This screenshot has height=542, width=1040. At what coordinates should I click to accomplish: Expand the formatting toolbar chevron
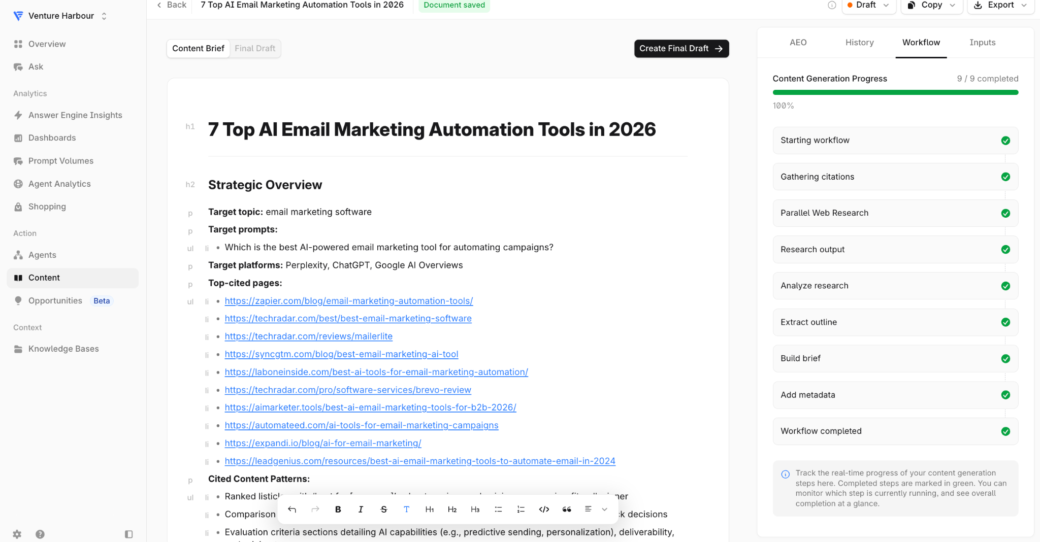604,509
